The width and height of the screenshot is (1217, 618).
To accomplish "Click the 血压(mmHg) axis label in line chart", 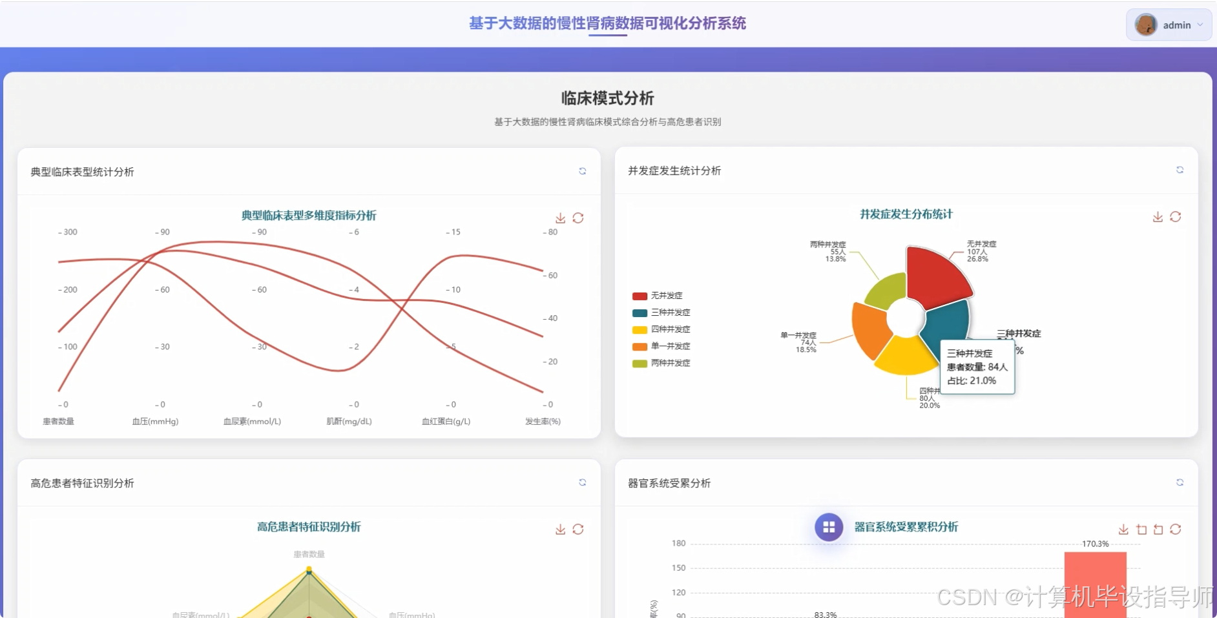I will (155, 421).
